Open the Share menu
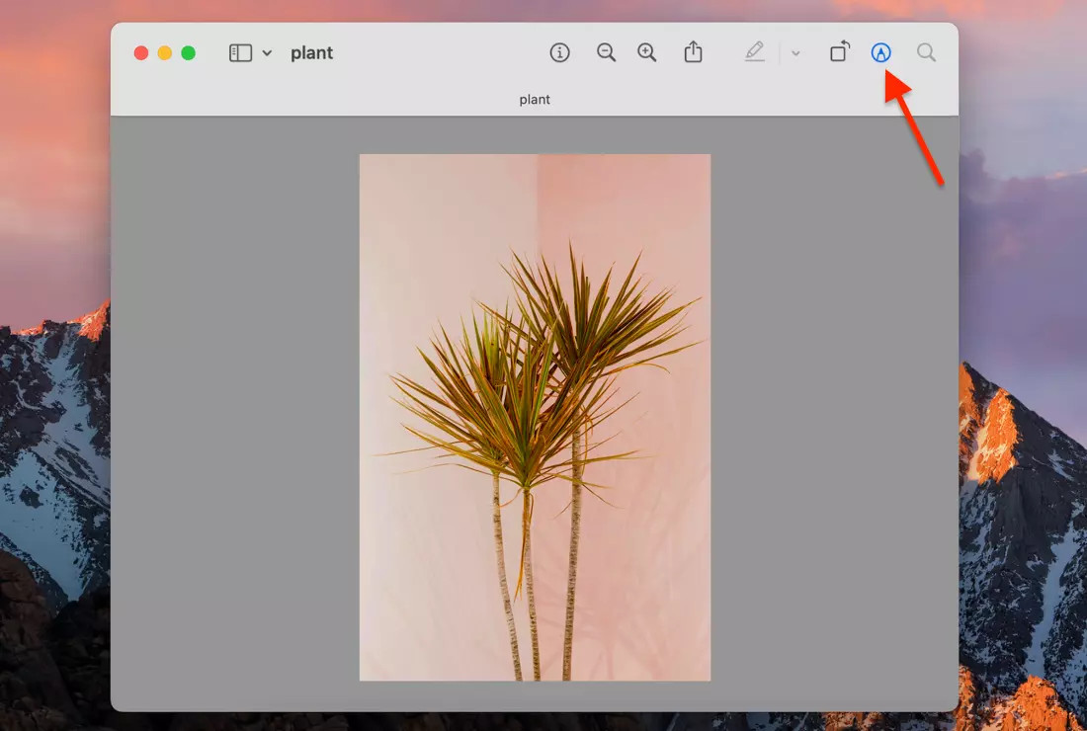 coord(694,52)
